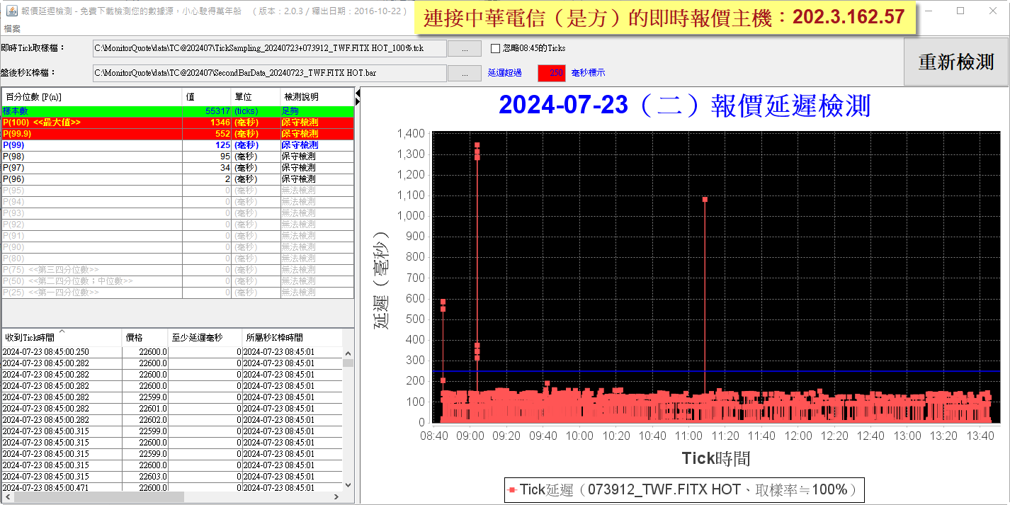Select the green 樣本數 row
Screen dimensions: 1010x505
[x=178, y=111]
